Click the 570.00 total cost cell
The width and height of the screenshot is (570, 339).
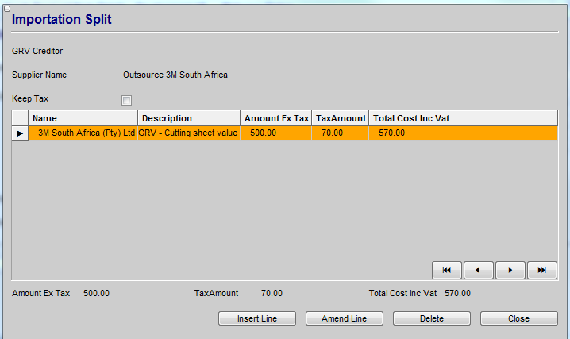click(x=391, y=133)
